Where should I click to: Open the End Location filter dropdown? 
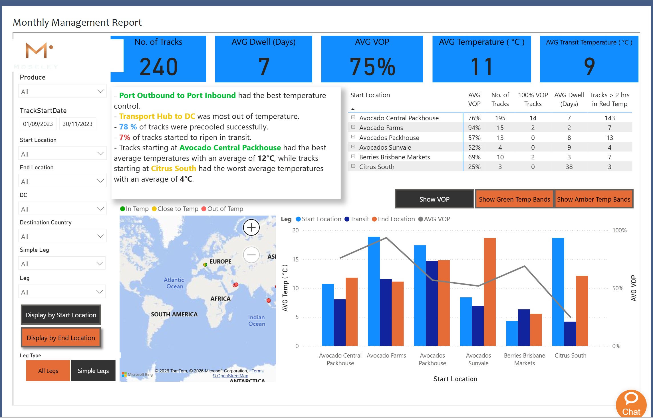pyautogui.click(x=63, y=181)
